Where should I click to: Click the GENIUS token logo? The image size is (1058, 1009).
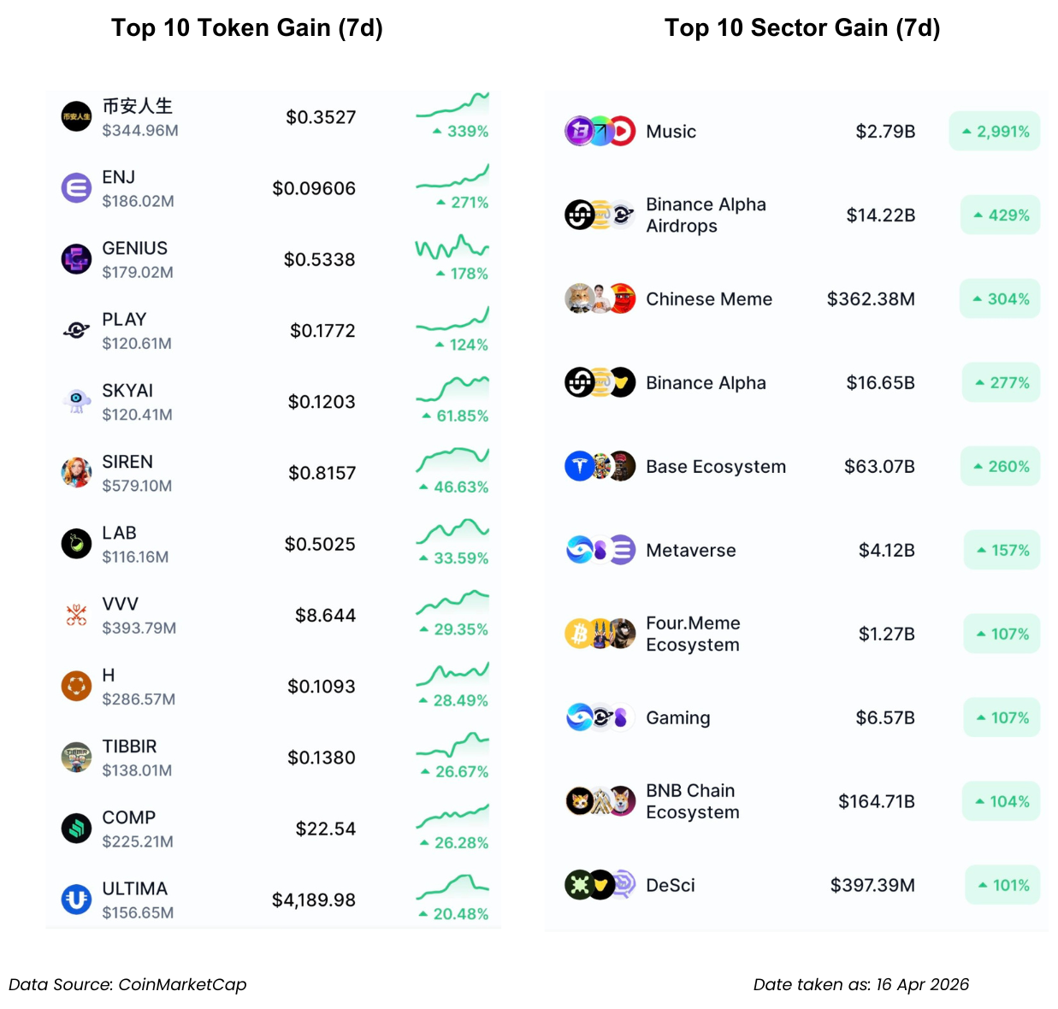[x=76, y=259]
